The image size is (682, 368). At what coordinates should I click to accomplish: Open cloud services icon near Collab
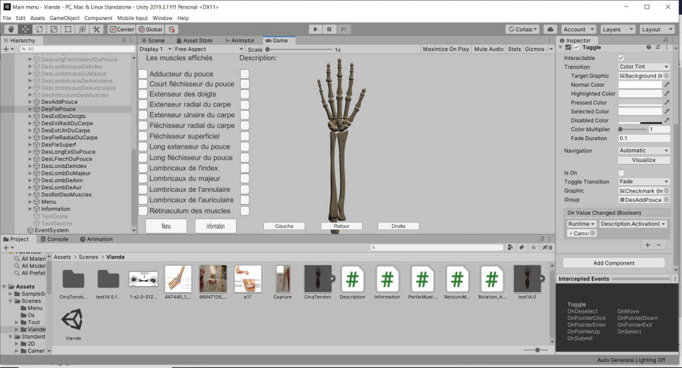coord(550,29)
